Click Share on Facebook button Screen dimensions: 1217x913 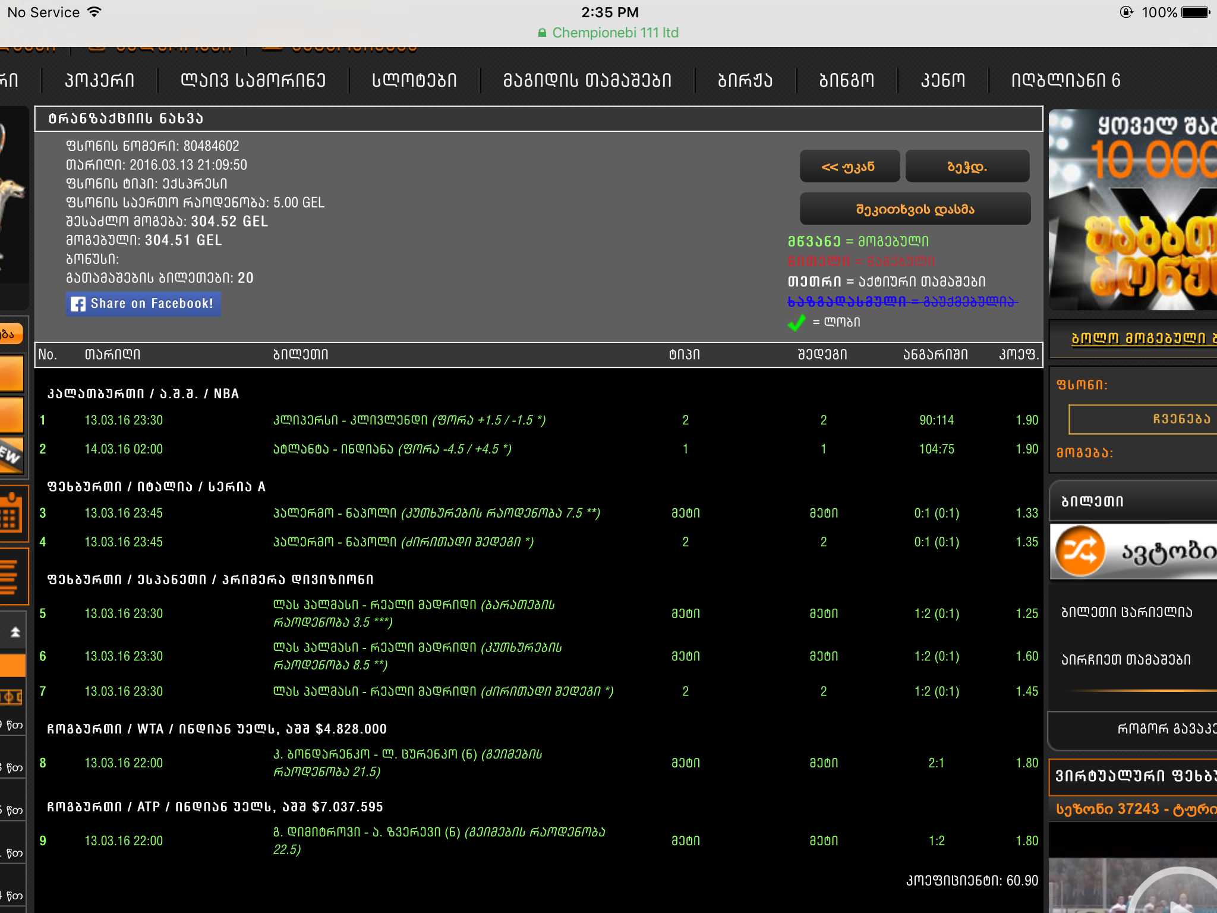pos(143,304)
